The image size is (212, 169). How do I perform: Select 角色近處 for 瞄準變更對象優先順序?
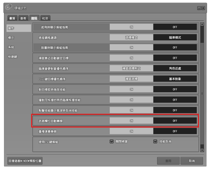pyautogui.click(x=175, y=68)
